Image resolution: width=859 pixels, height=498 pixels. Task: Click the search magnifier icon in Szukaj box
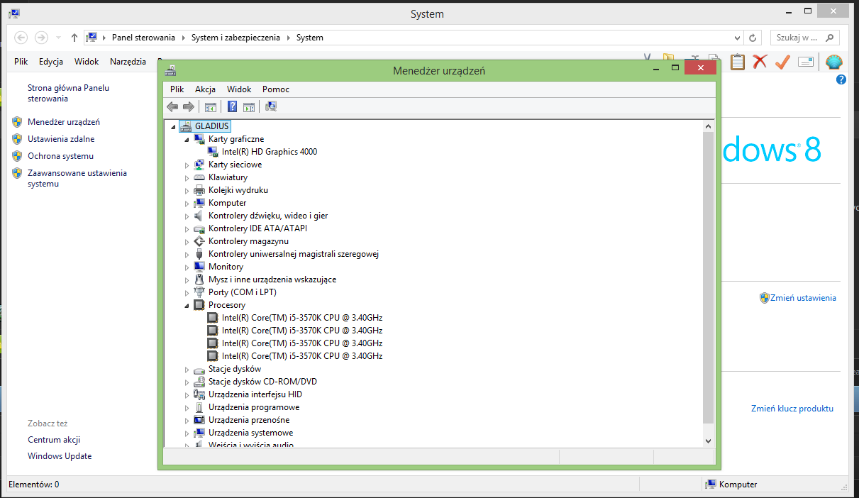pos(829,38)
